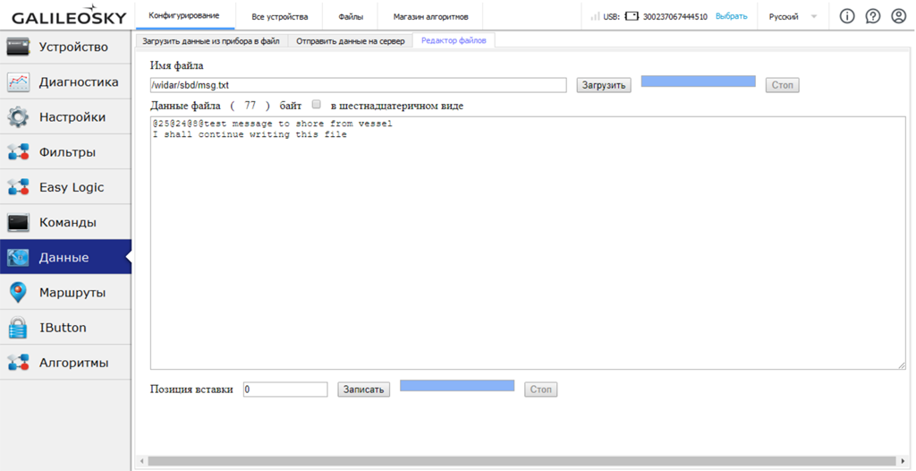Click the horizontal scrollbar at bottom

520,460
